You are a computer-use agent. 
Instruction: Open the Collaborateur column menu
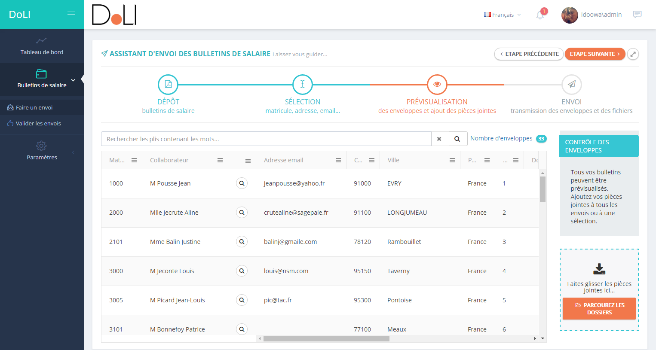(x=220, y=160)
